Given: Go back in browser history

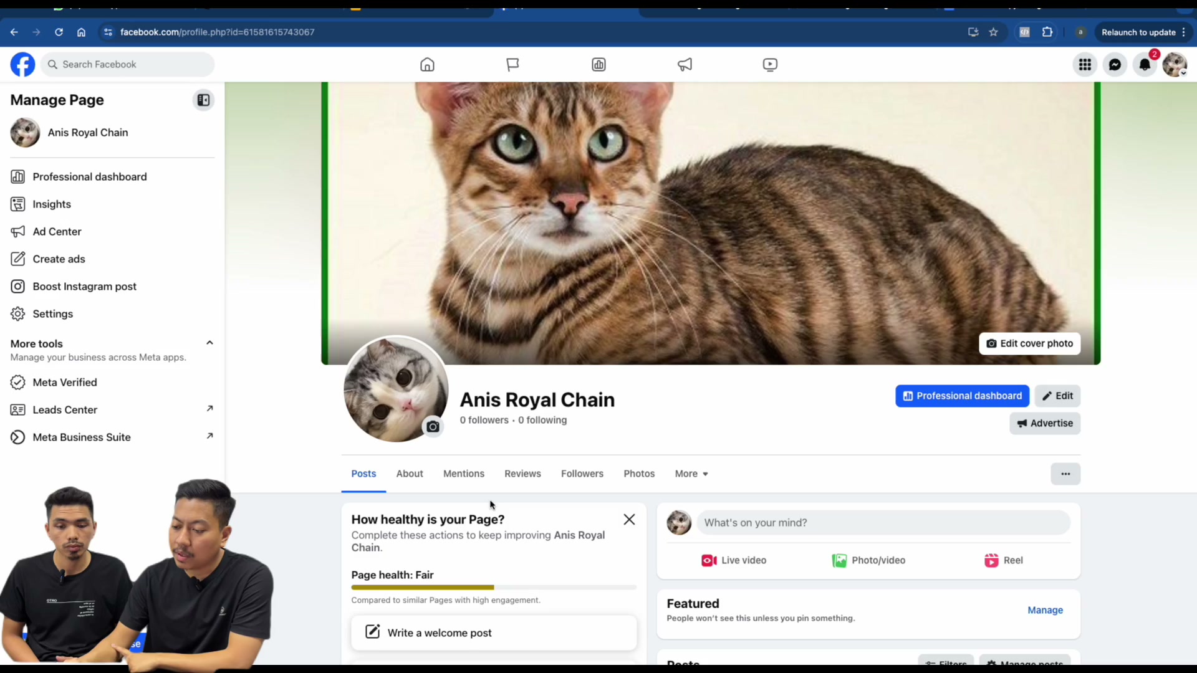Looking at the screenshot, I should [14, 32].
